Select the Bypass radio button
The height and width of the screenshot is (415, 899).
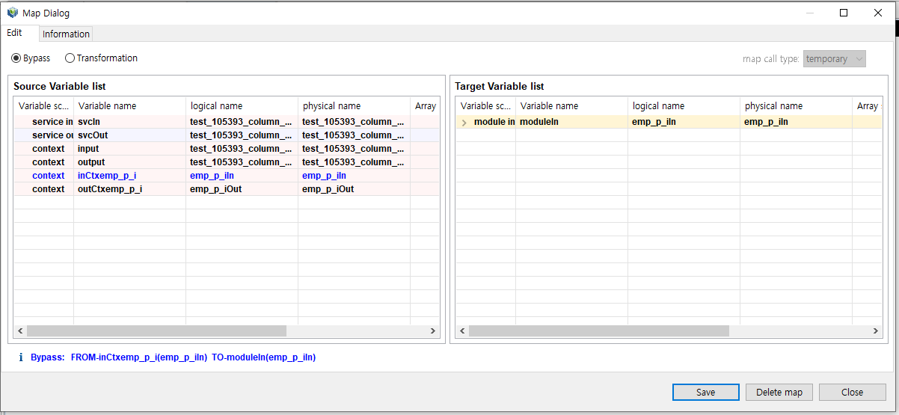16,58
